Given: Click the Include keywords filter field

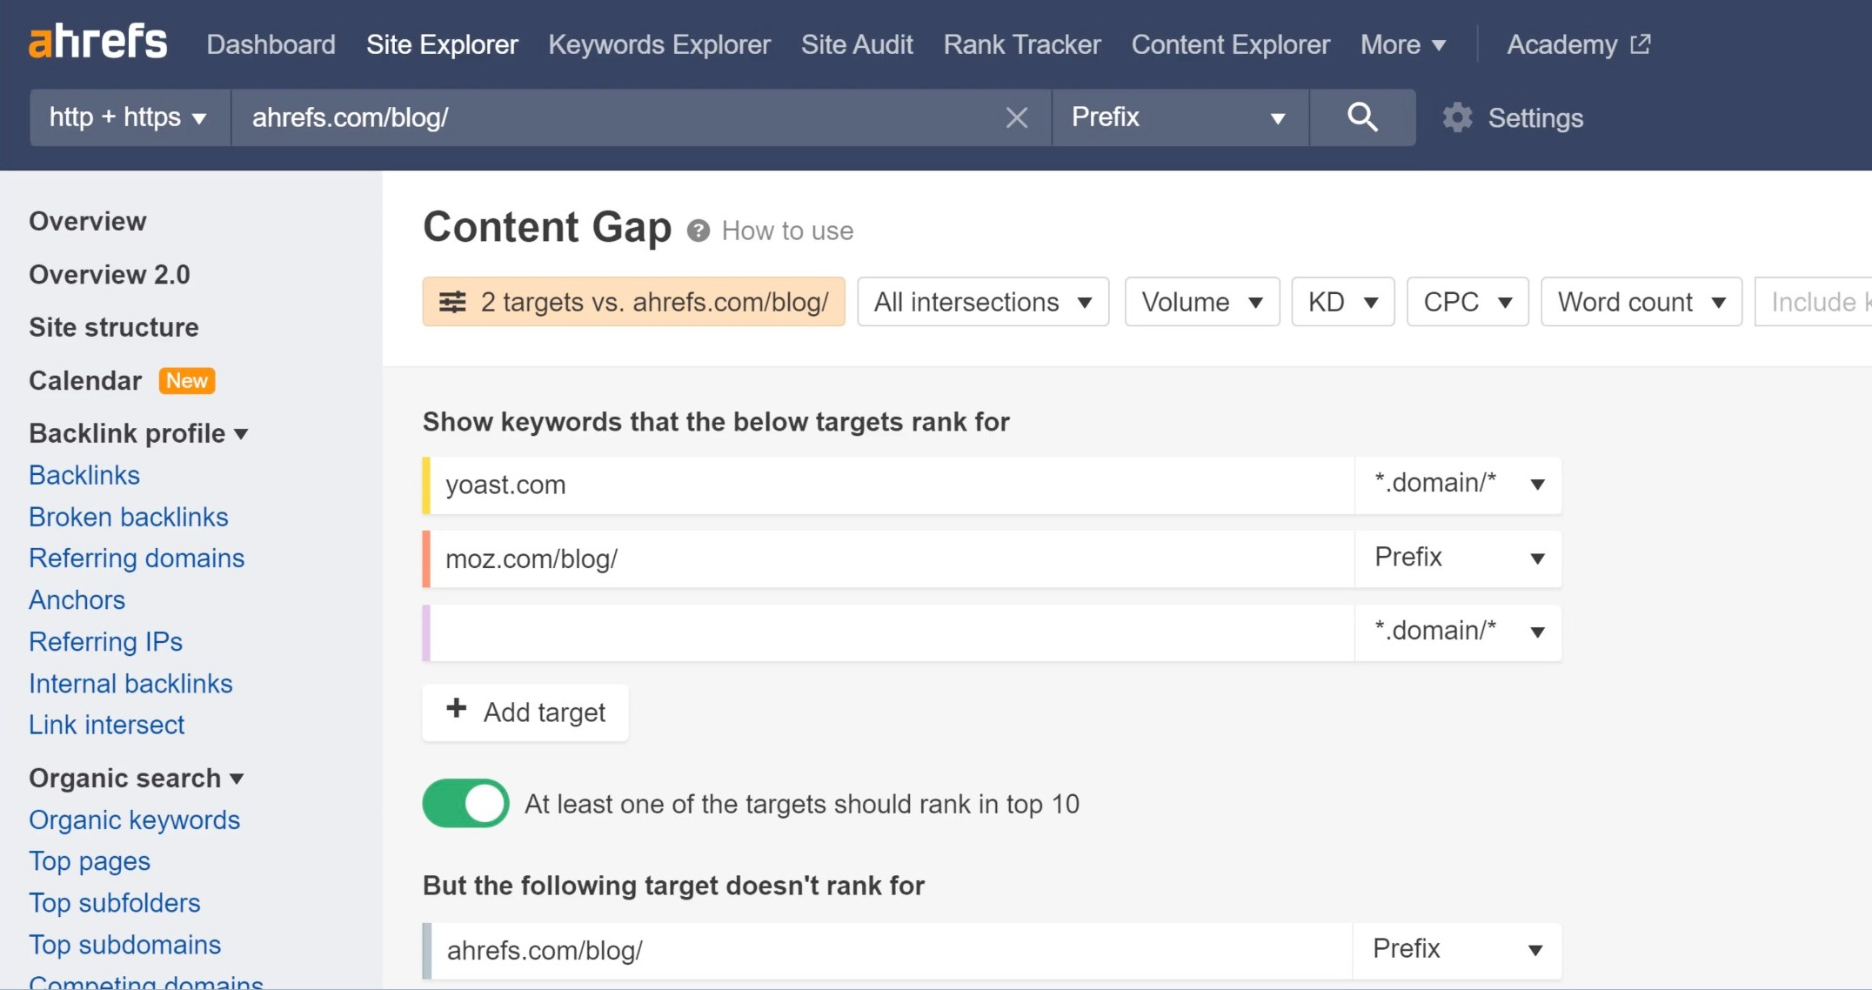Looking at the screenshot, I should [1814, 302].
